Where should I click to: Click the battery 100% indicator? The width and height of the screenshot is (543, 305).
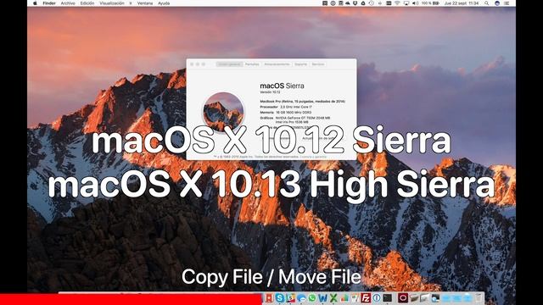pos(430,3)
